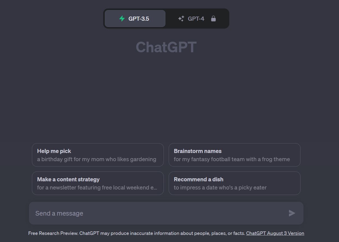Viewport: 339px width, 242px height.
Task: Click the green lightning bolt icon
Action: [x=122, y=18]
